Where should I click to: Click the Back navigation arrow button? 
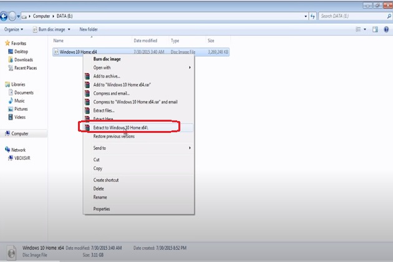[x=4, y=16]
